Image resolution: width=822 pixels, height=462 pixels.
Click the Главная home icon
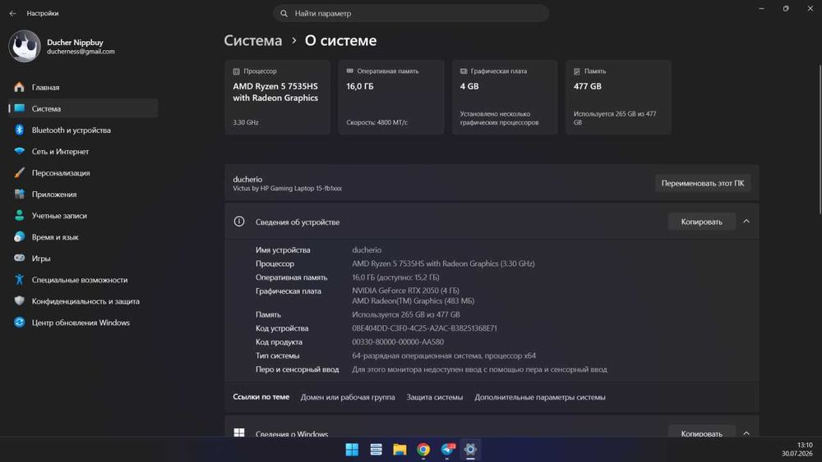pos(20,87)
